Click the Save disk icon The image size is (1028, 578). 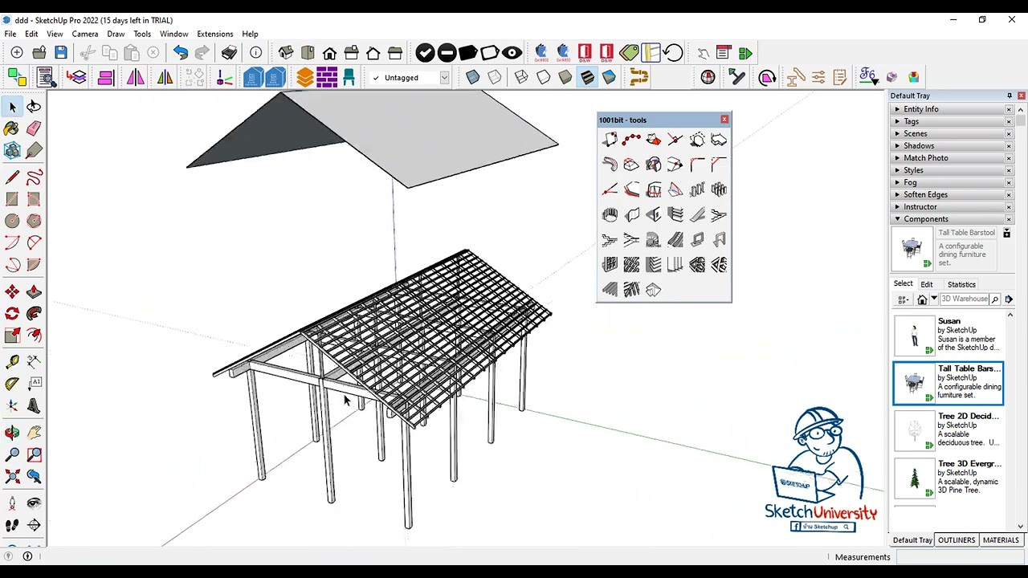coord(61,53)
